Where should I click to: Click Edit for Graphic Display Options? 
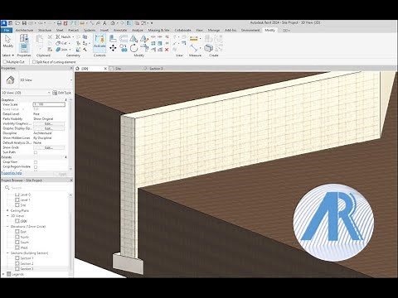49,128
